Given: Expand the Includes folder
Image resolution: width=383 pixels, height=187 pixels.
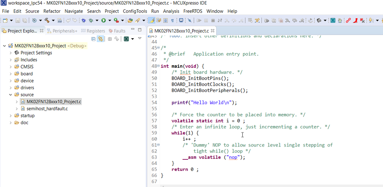Looking at the screenshot, I should [10, 60].
